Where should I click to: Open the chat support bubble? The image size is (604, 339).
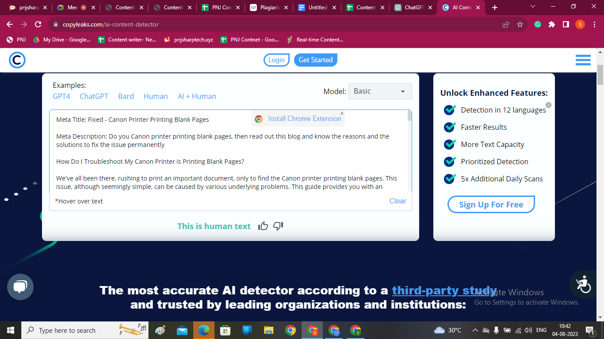20,287
